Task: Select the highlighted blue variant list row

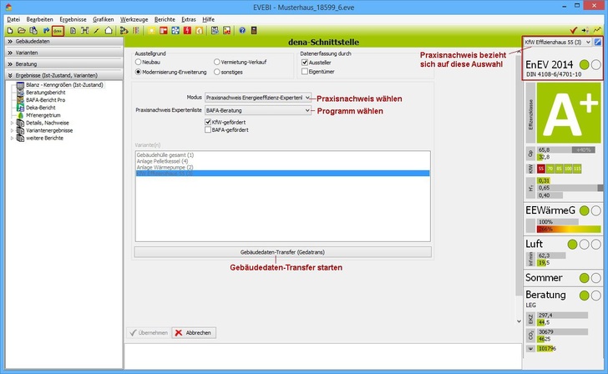Action: (282, 173)
